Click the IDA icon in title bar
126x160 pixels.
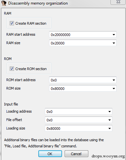tap(4, 3)
